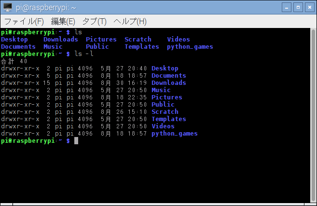This screenshot has height=206, width=317.
Task: Click 'Downloads' in the ls -l listing
Action: click(x=169, y=83)
